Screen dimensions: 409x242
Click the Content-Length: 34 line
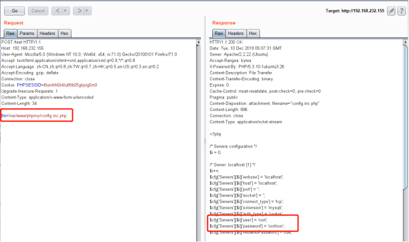tap(19, 103)
